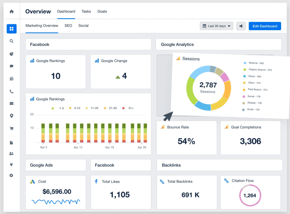
Task: Click the Cost sparkline trend chart
Action: coord(56,201)
